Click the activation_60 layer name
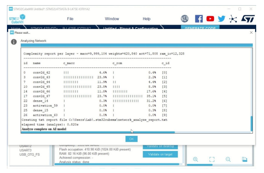The width and height of the screenshot is (264, 173). [45, 115]
